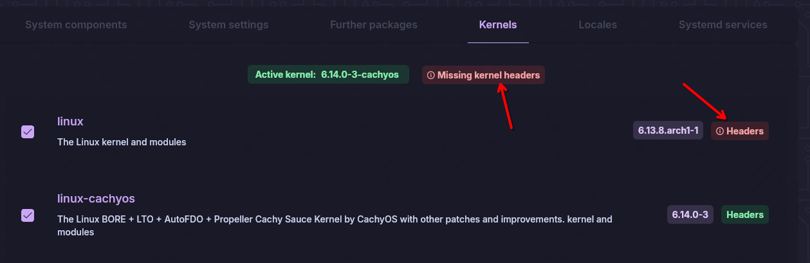Click the linux package name link

click(70, 121)
